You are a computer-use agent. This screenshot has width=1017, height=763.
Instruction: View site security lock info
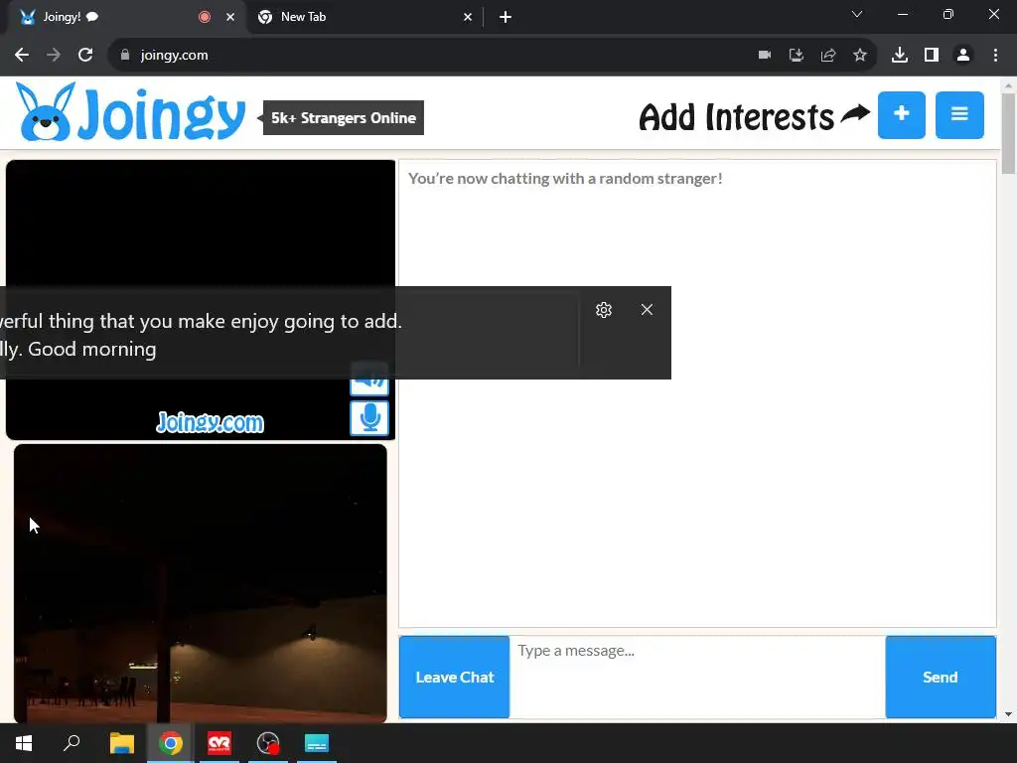(125, 56)
